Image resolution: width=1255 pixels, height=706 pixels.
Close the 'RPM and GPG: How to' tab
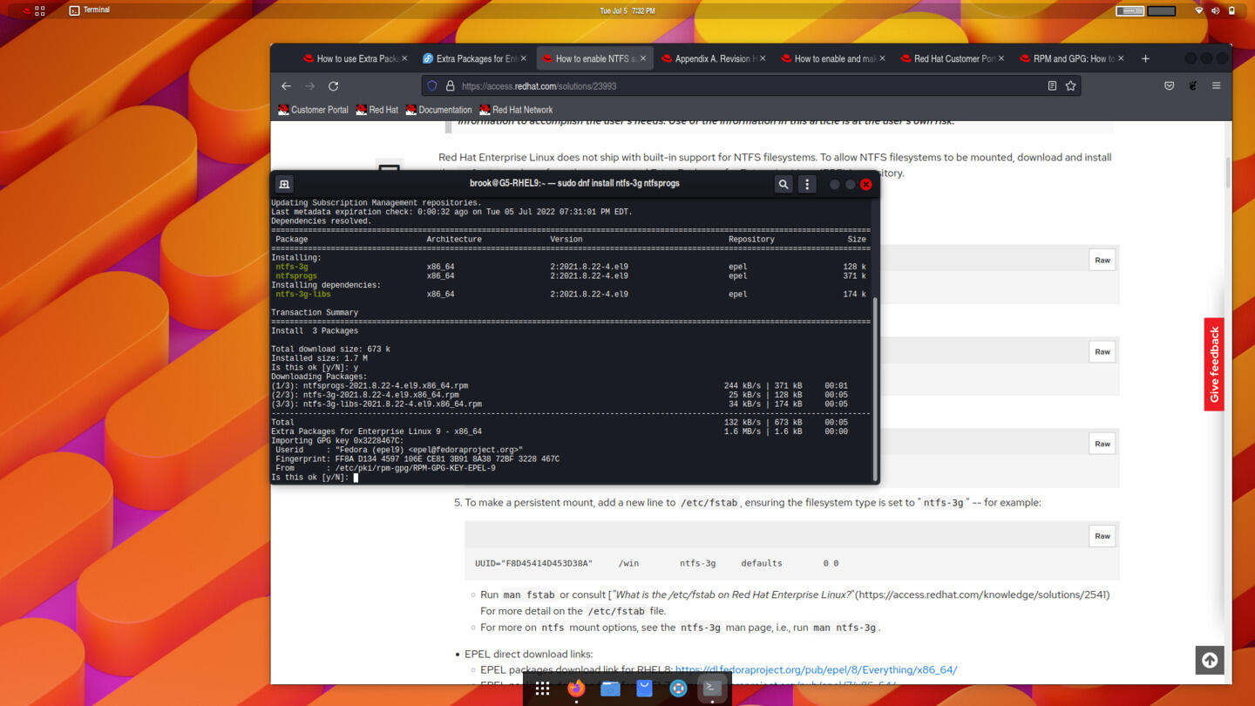[1121, 58]
